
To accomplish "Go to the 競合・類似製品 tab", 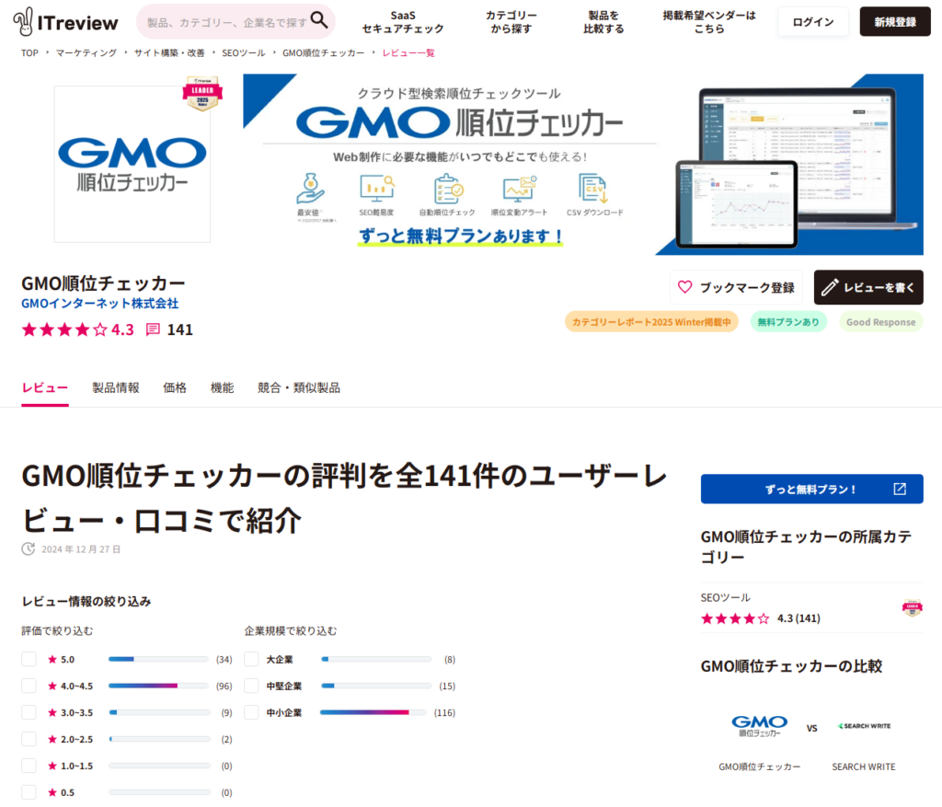I will click(x=299, y=388).
